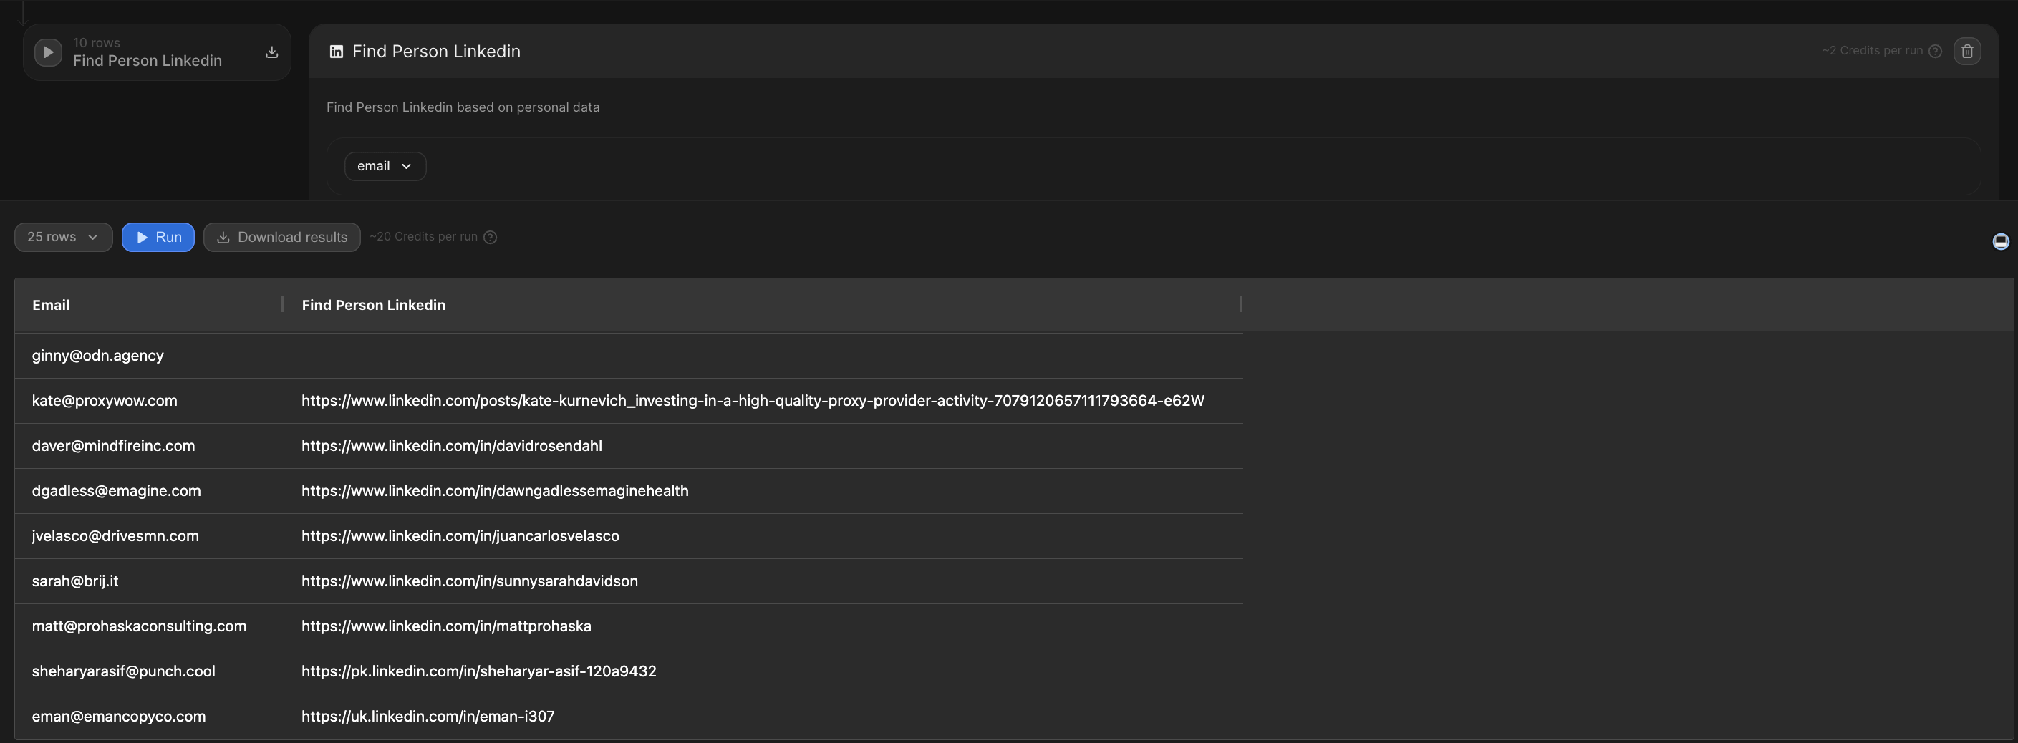This screenshot has width=2018, height=743.
Task: Click Download results button
Action: click(x=282, y=237)
